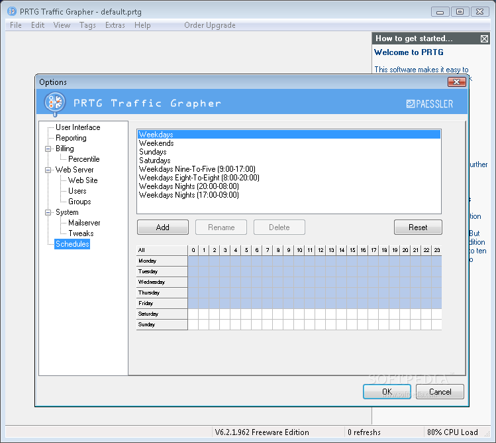Click the Rename button
The width and height of the screenshot is (496, 443).
[221, 227]
